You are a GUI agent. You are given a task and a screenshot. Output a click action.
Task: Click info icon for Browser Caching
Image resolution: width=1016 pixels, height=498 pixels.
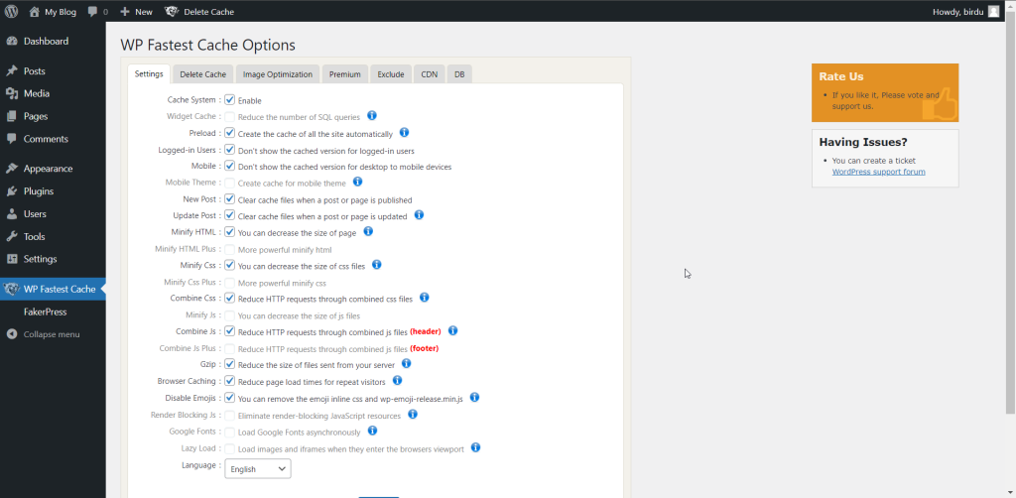(x=397, y=381)
